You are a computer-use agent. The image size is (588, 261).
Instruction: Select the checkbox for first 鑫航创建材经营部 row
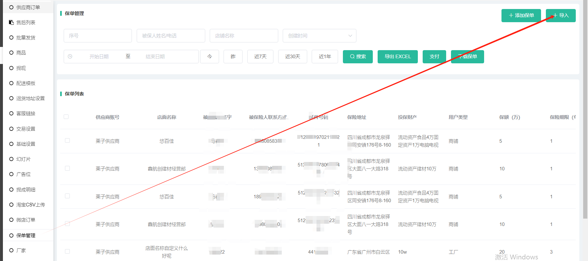point(67,168)
